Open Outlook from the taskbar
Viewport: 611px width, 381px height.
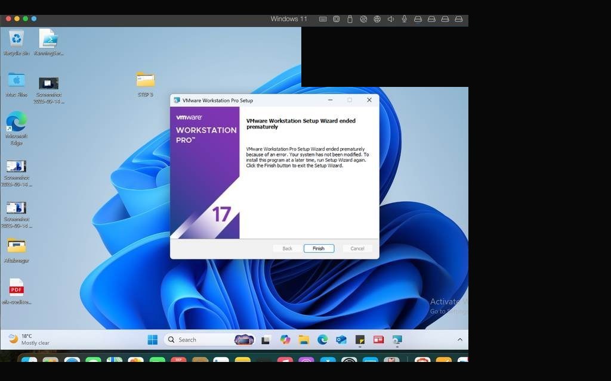tap(341, 340)
